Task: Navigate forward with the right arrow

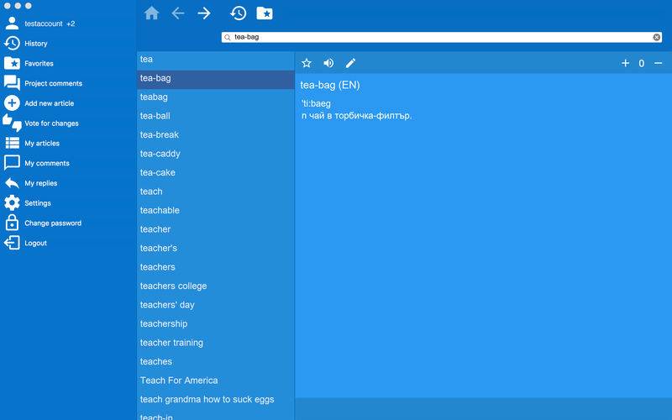Action: 204,13
